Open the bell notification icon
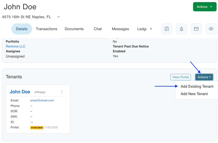The image size is (218, 143). pos(182,29)
